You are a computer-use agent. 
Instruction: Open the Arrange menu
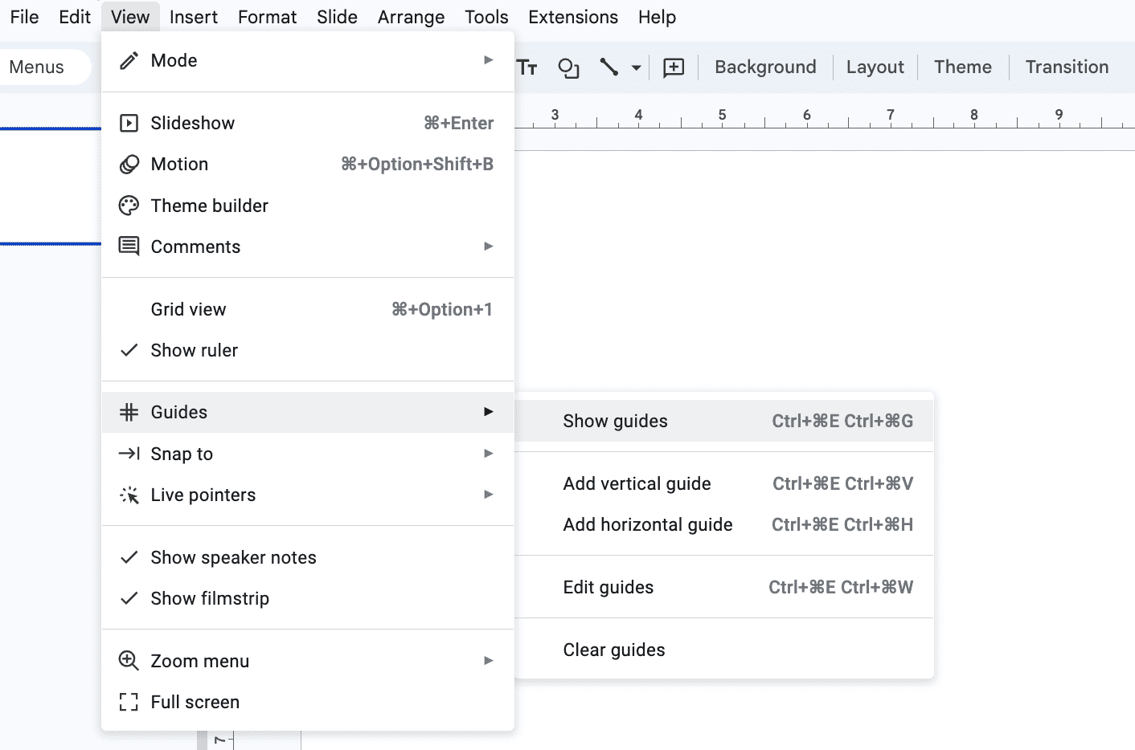(x=411, y=17)
